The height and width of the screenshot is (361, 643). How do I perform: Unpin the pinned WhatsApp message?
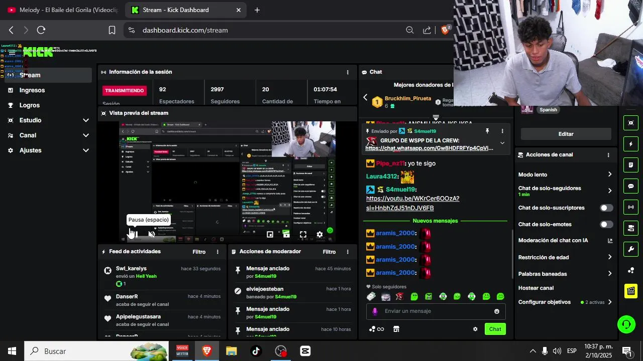[x=487, y=131]
